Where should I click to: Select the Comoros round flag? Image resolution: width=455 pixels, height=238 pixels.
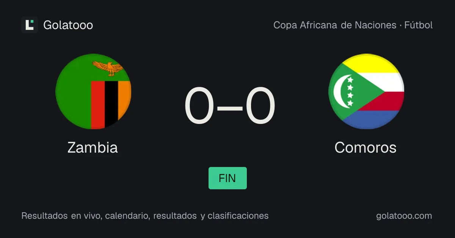coord(366,91)
